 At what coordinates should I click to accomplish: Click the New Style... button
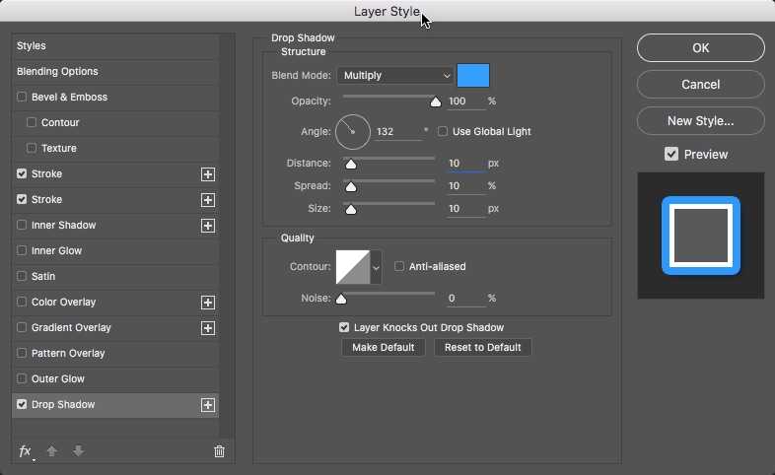700,121
